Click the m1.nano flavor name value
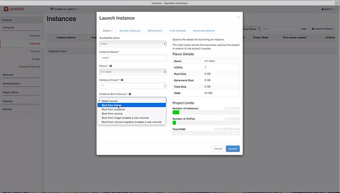 coord(209,61)
